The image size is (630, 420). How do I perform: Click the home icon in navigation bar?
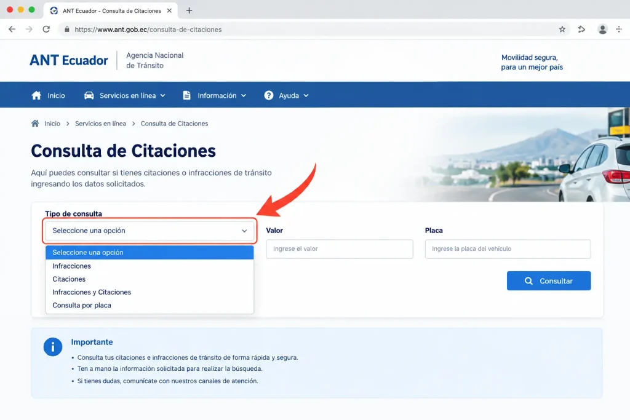click(x=36, y=95)
